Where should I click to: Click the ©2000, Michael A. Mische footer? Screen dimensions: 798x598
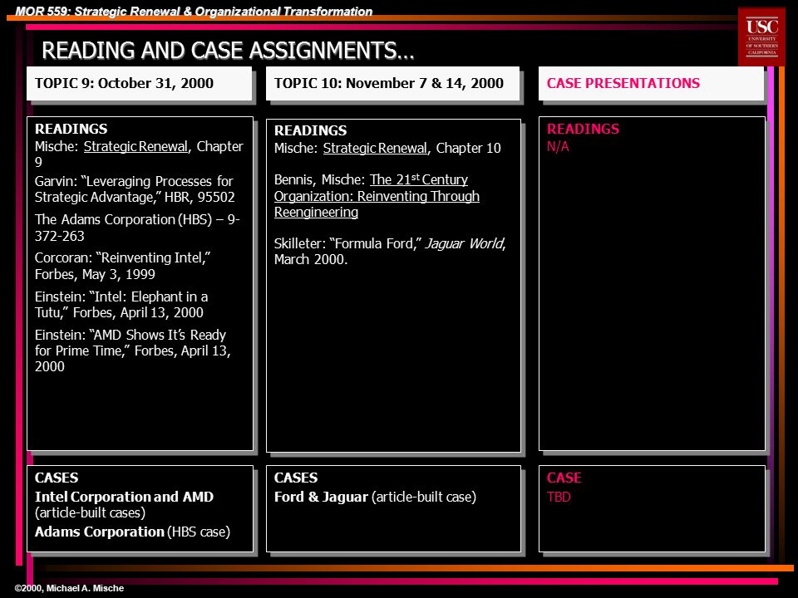pos(69,588)
